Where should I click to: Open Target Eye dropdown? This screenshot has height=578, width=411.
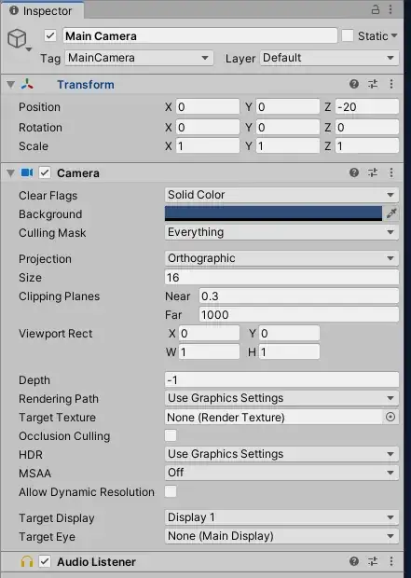281,536
